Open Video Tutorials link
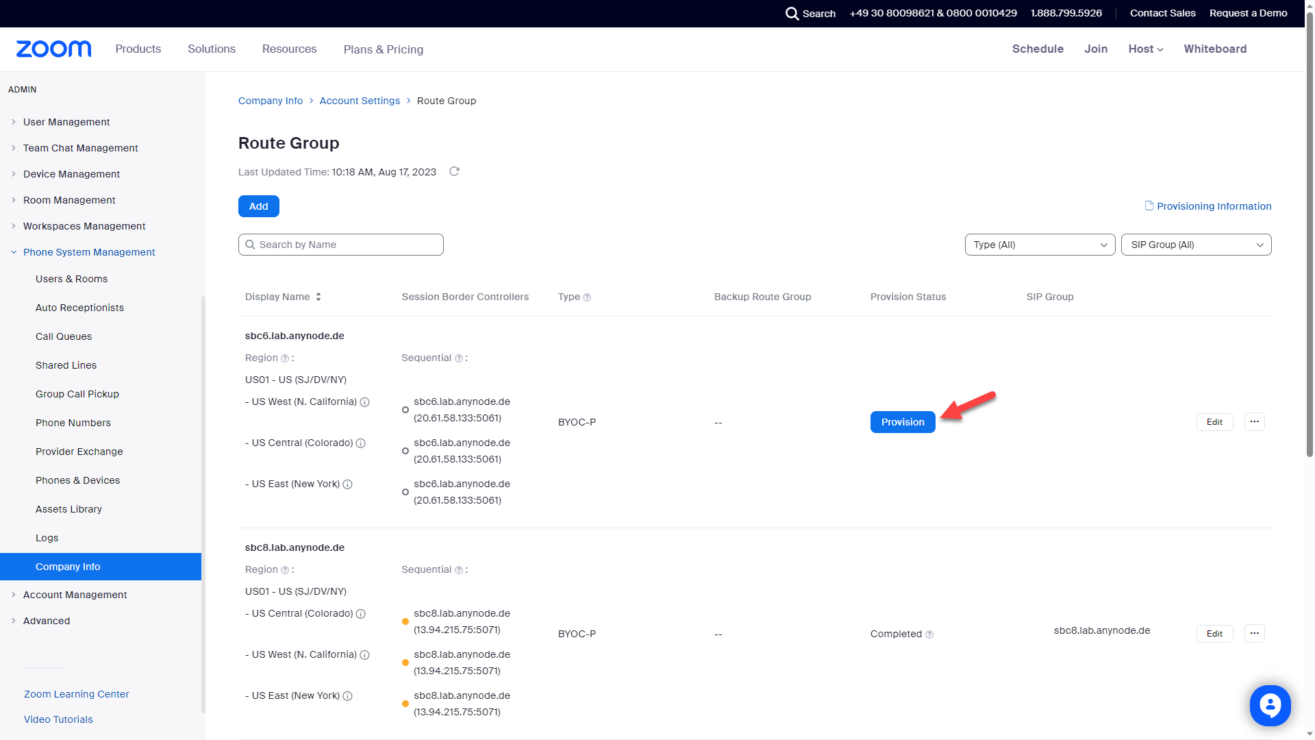1315x740 pixels. coord(58,719)
